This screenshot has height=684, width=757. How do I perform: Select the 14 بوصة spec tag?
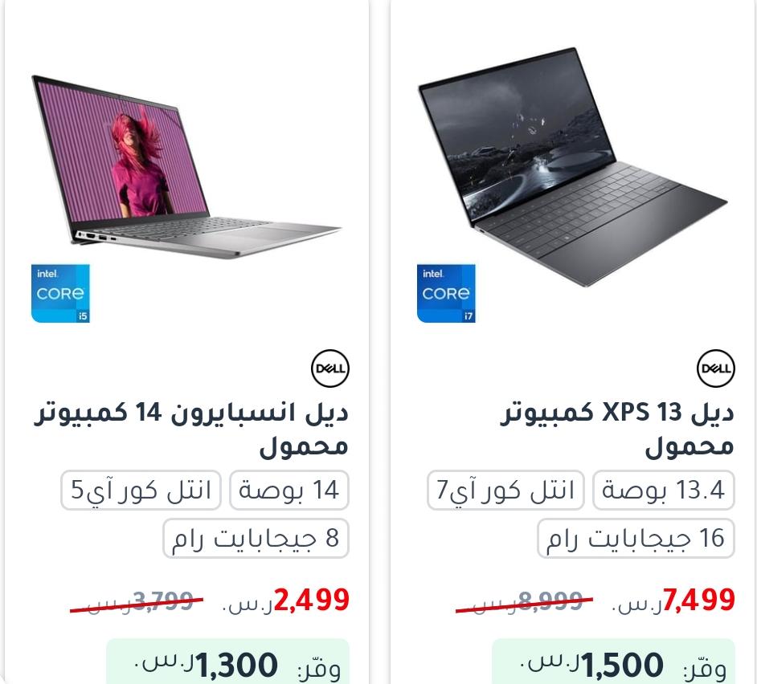point(288,490)
